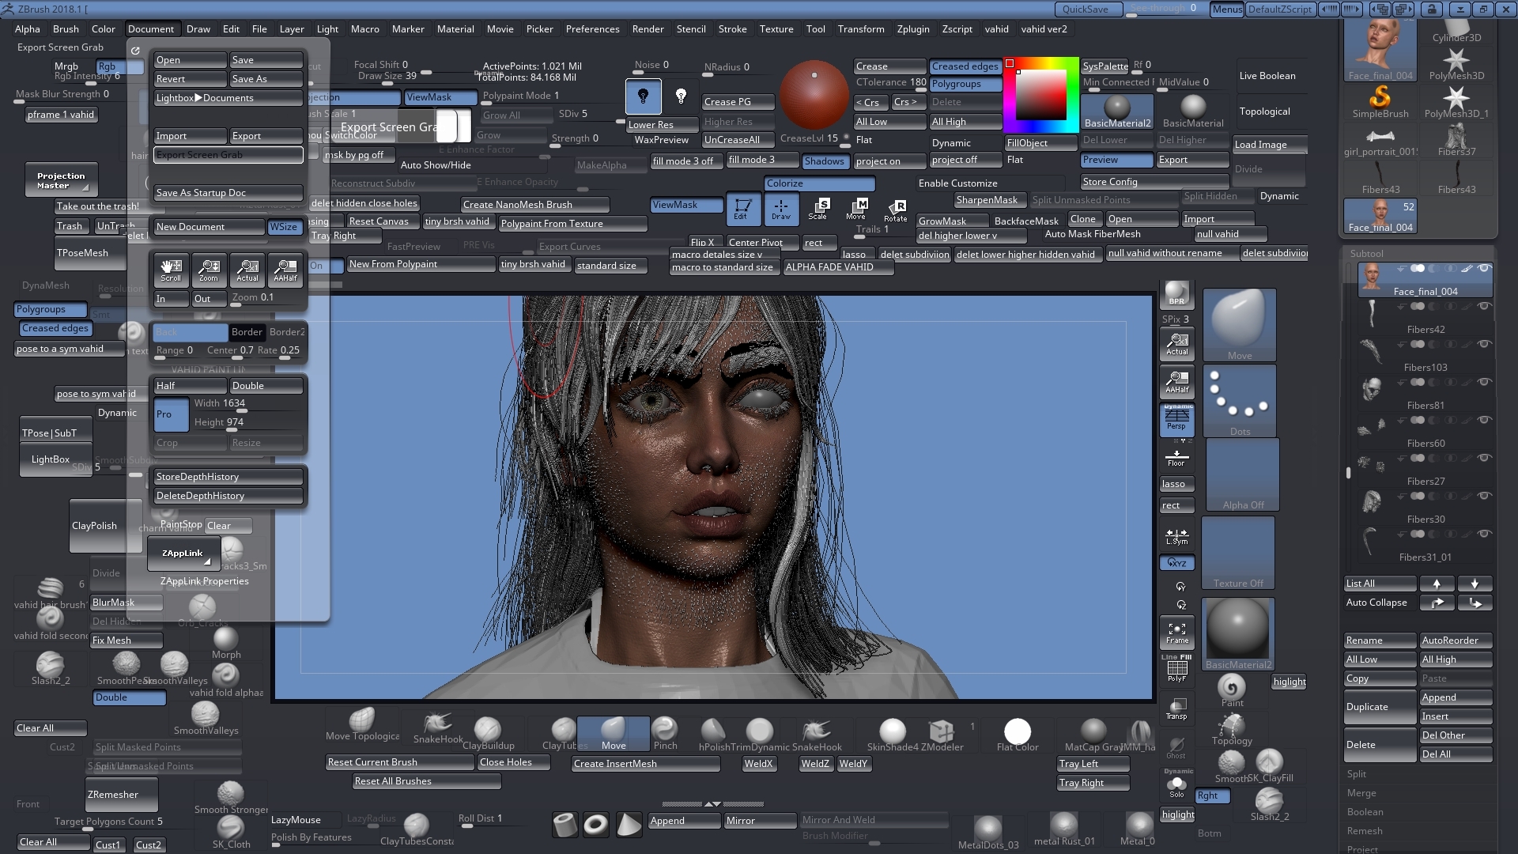Click the AAHalf icon in Document palette
Screen dimensions: 1518x854
[285, 270]
